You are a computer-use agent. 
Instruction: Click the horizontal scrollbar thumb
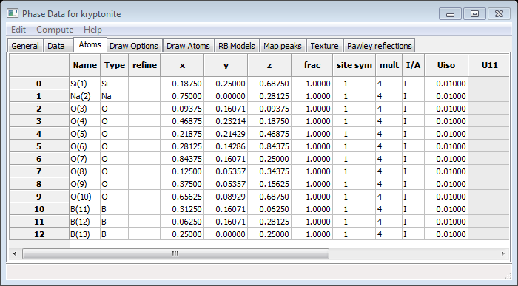(175, 253)
